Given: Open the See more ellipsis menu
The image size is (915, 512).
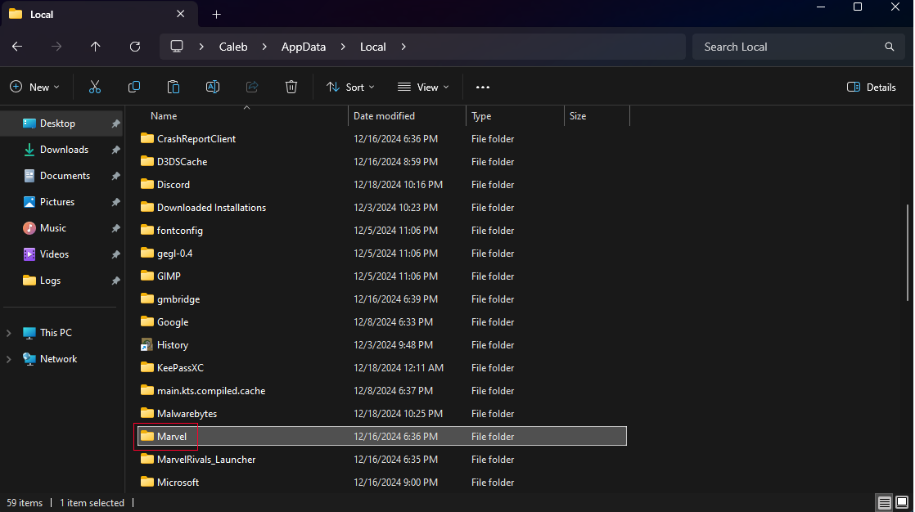Looking at the screenshot, I should pos(483,87).
